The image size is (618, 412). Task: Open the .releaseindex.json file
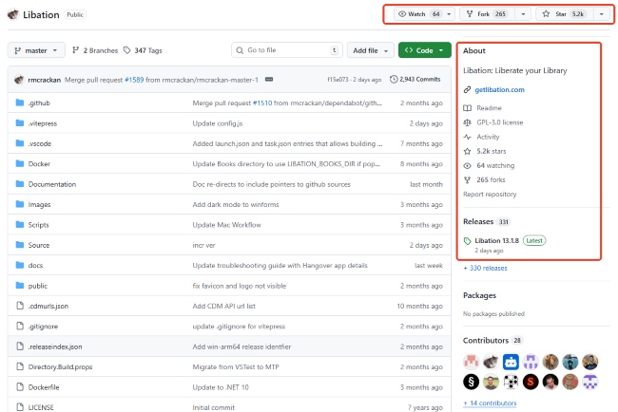(x=55, y=346)
